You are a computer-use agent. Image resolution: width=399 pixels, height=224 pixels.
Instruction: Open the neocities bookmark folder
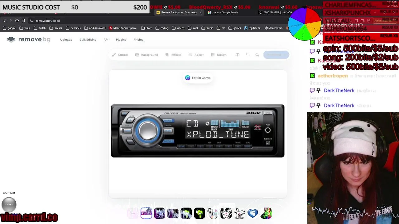tap(73, 28)
